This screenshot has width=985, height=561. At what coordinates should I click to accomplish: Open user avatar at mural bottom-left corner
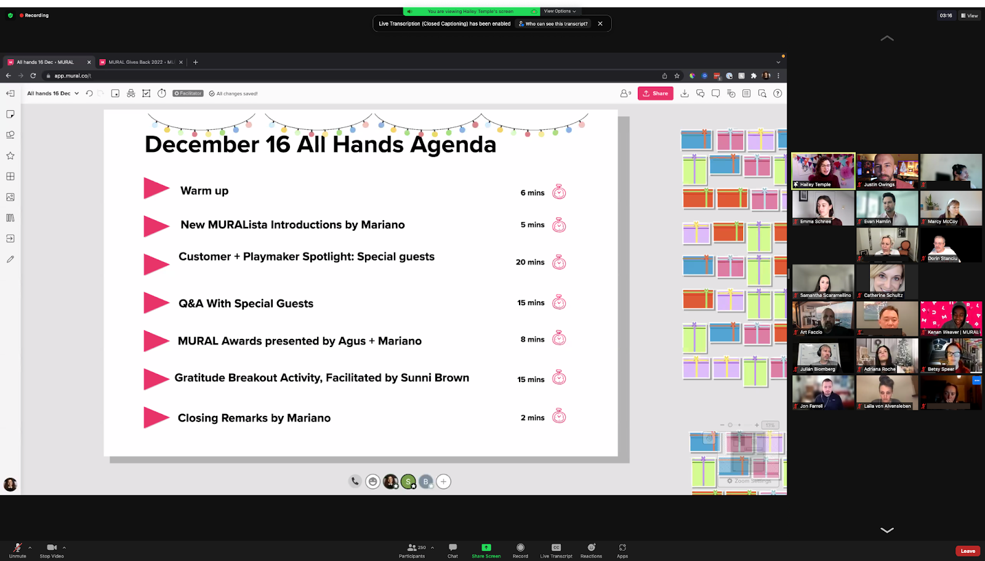[10, 485]
